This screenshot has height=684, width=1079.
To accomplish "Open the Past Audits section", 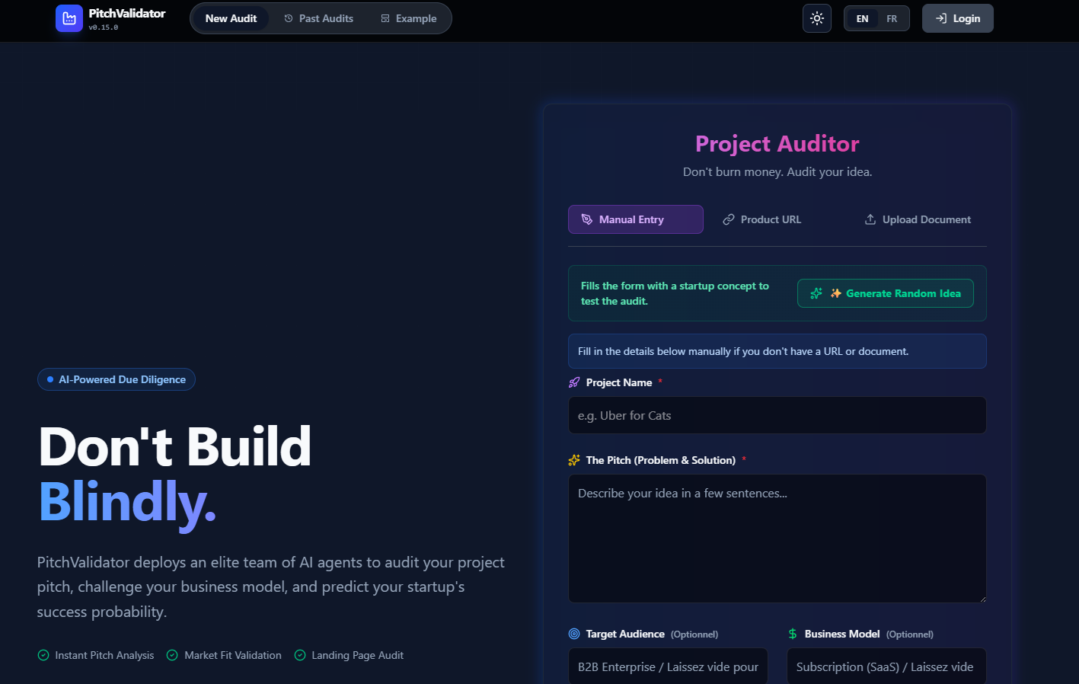I will (x=318, y=18).
